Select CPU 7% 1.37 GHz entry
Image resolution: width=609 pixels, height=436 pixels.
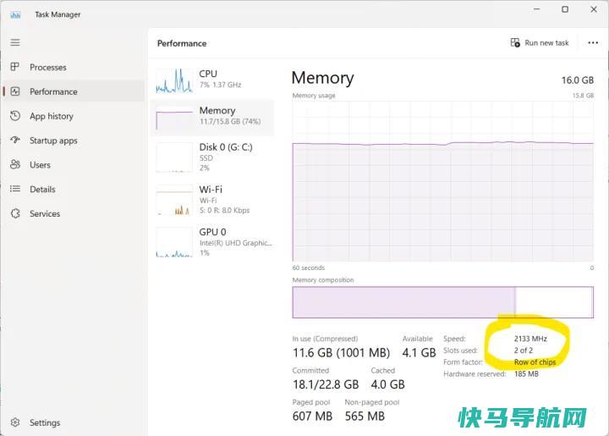pyautogui.click(x=212, y=79)
